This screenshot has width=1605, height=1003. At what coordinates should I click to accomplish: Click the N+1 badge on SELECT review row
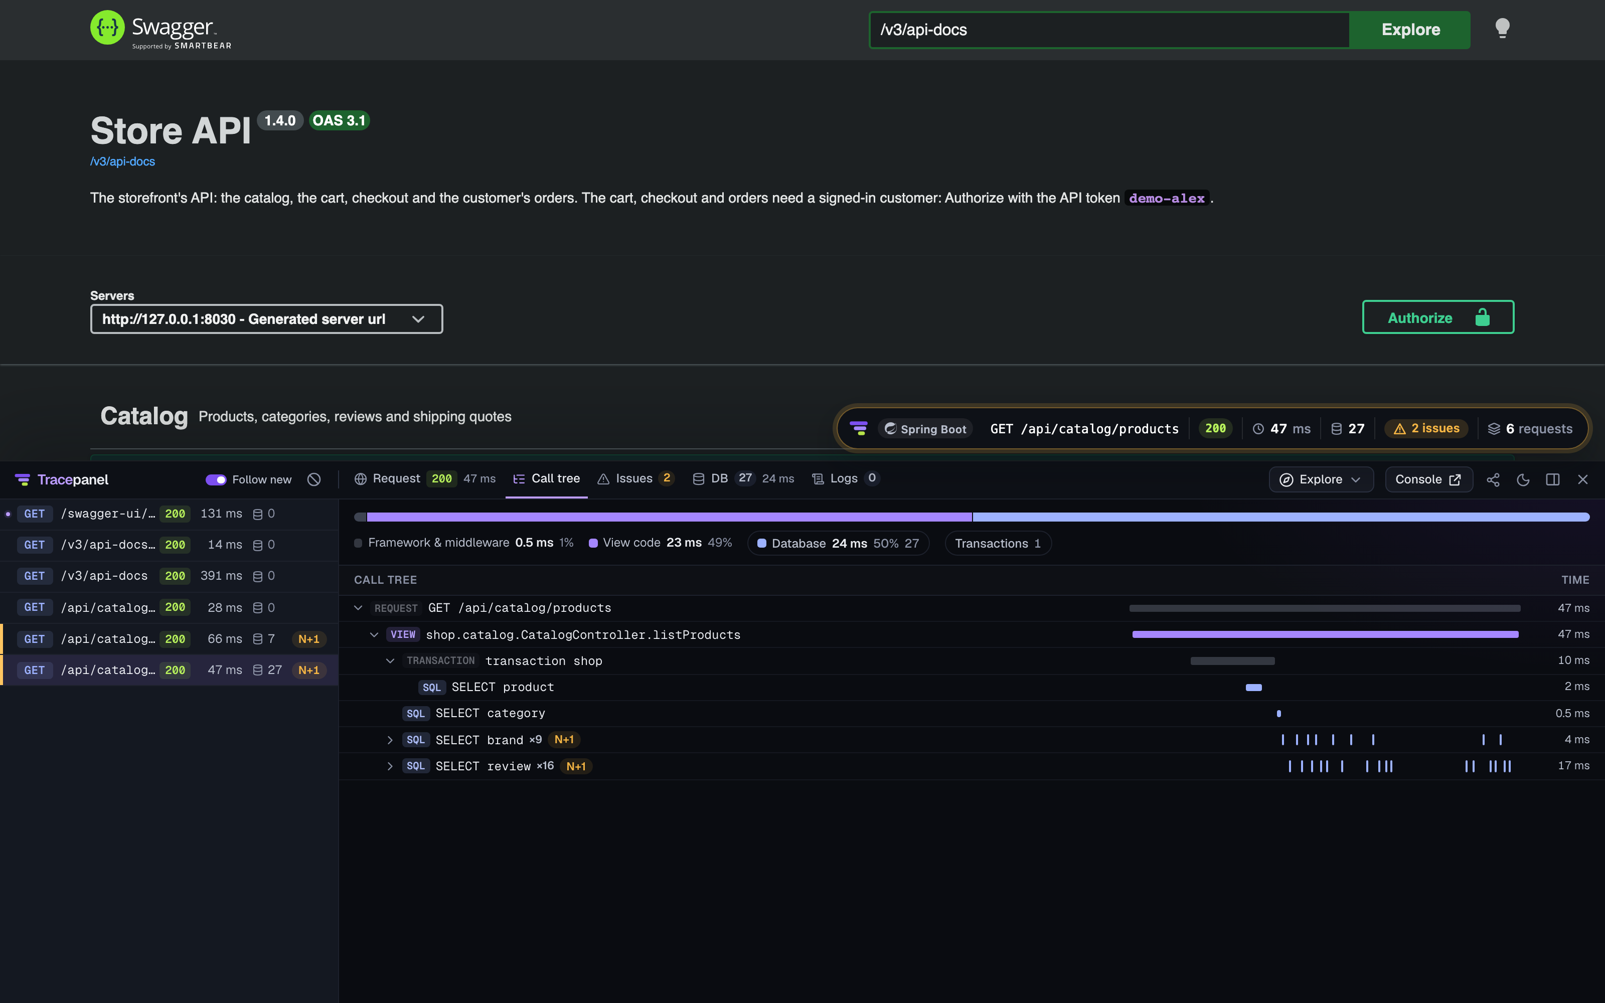click(576, 765)
